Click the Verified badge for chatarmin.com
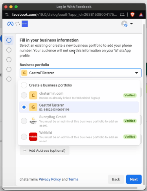Screen dimensions: 147x191 click(x=130, y=95)
